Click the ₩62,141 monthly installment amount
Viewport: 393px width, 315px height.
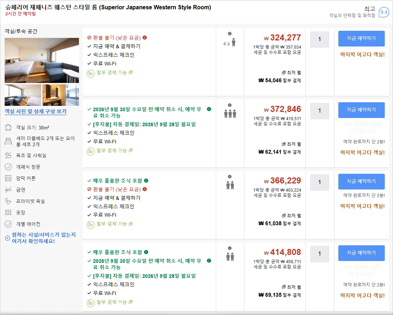(270, 152)
